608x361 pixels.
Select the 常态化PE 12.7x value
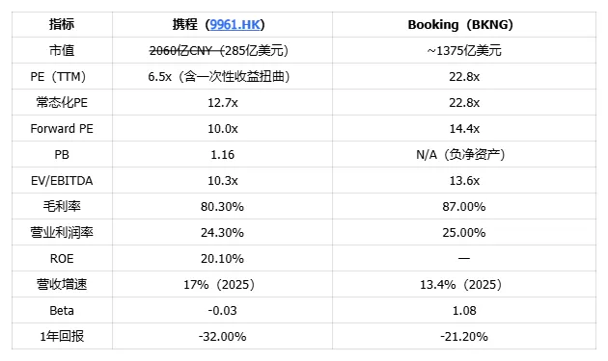[223, 103]
